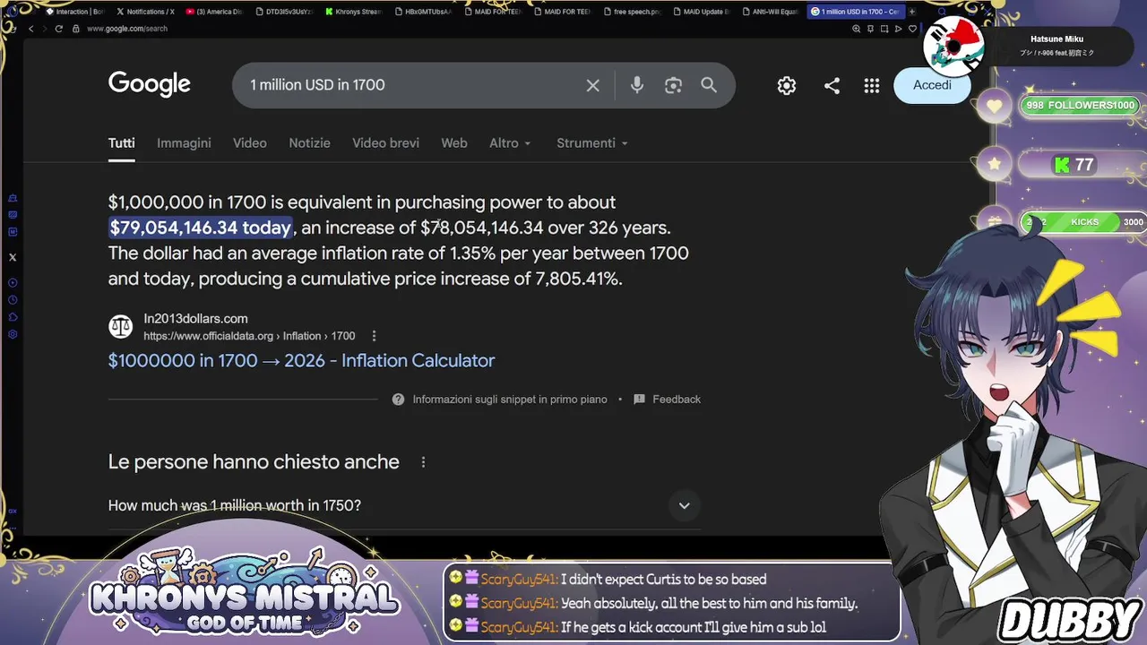
Task: Open the Google apps grid
Action: (x=872, y=85)
